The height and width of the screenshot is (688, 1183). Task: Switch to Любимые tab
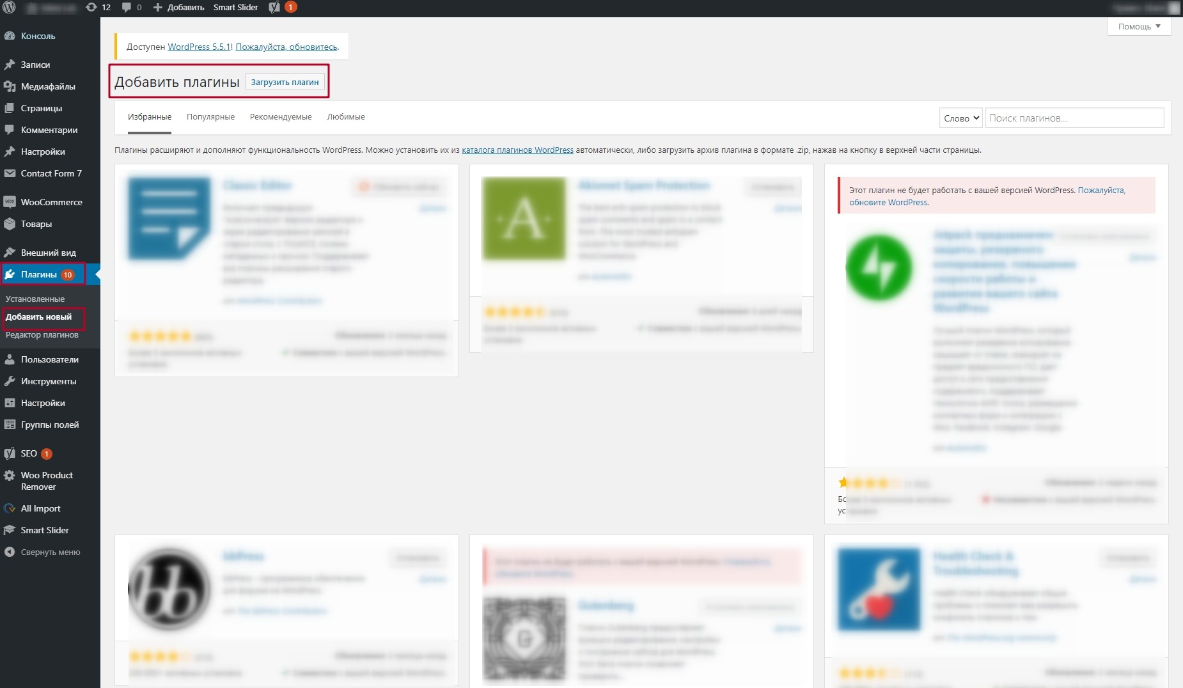click(346, 117)
